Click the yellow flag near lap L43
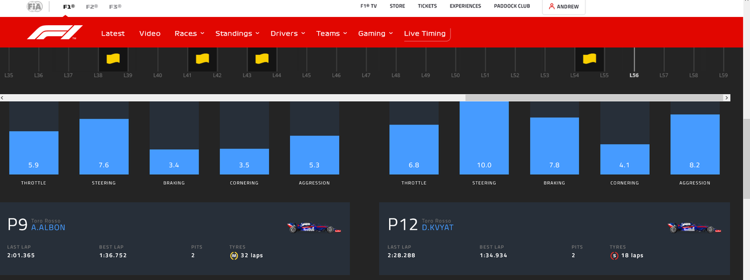Screen dimensions: 750x280 click(262, 59)
